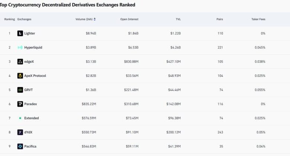Click the GRVT exchange icon
The image size is (290, 156).
click(x=20, y=90)
